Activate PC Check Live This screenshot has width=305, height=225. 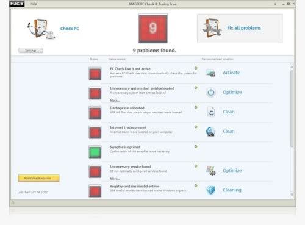click(231, 73)
